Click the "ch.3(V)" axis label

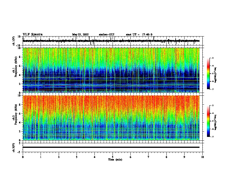[14, 148]
